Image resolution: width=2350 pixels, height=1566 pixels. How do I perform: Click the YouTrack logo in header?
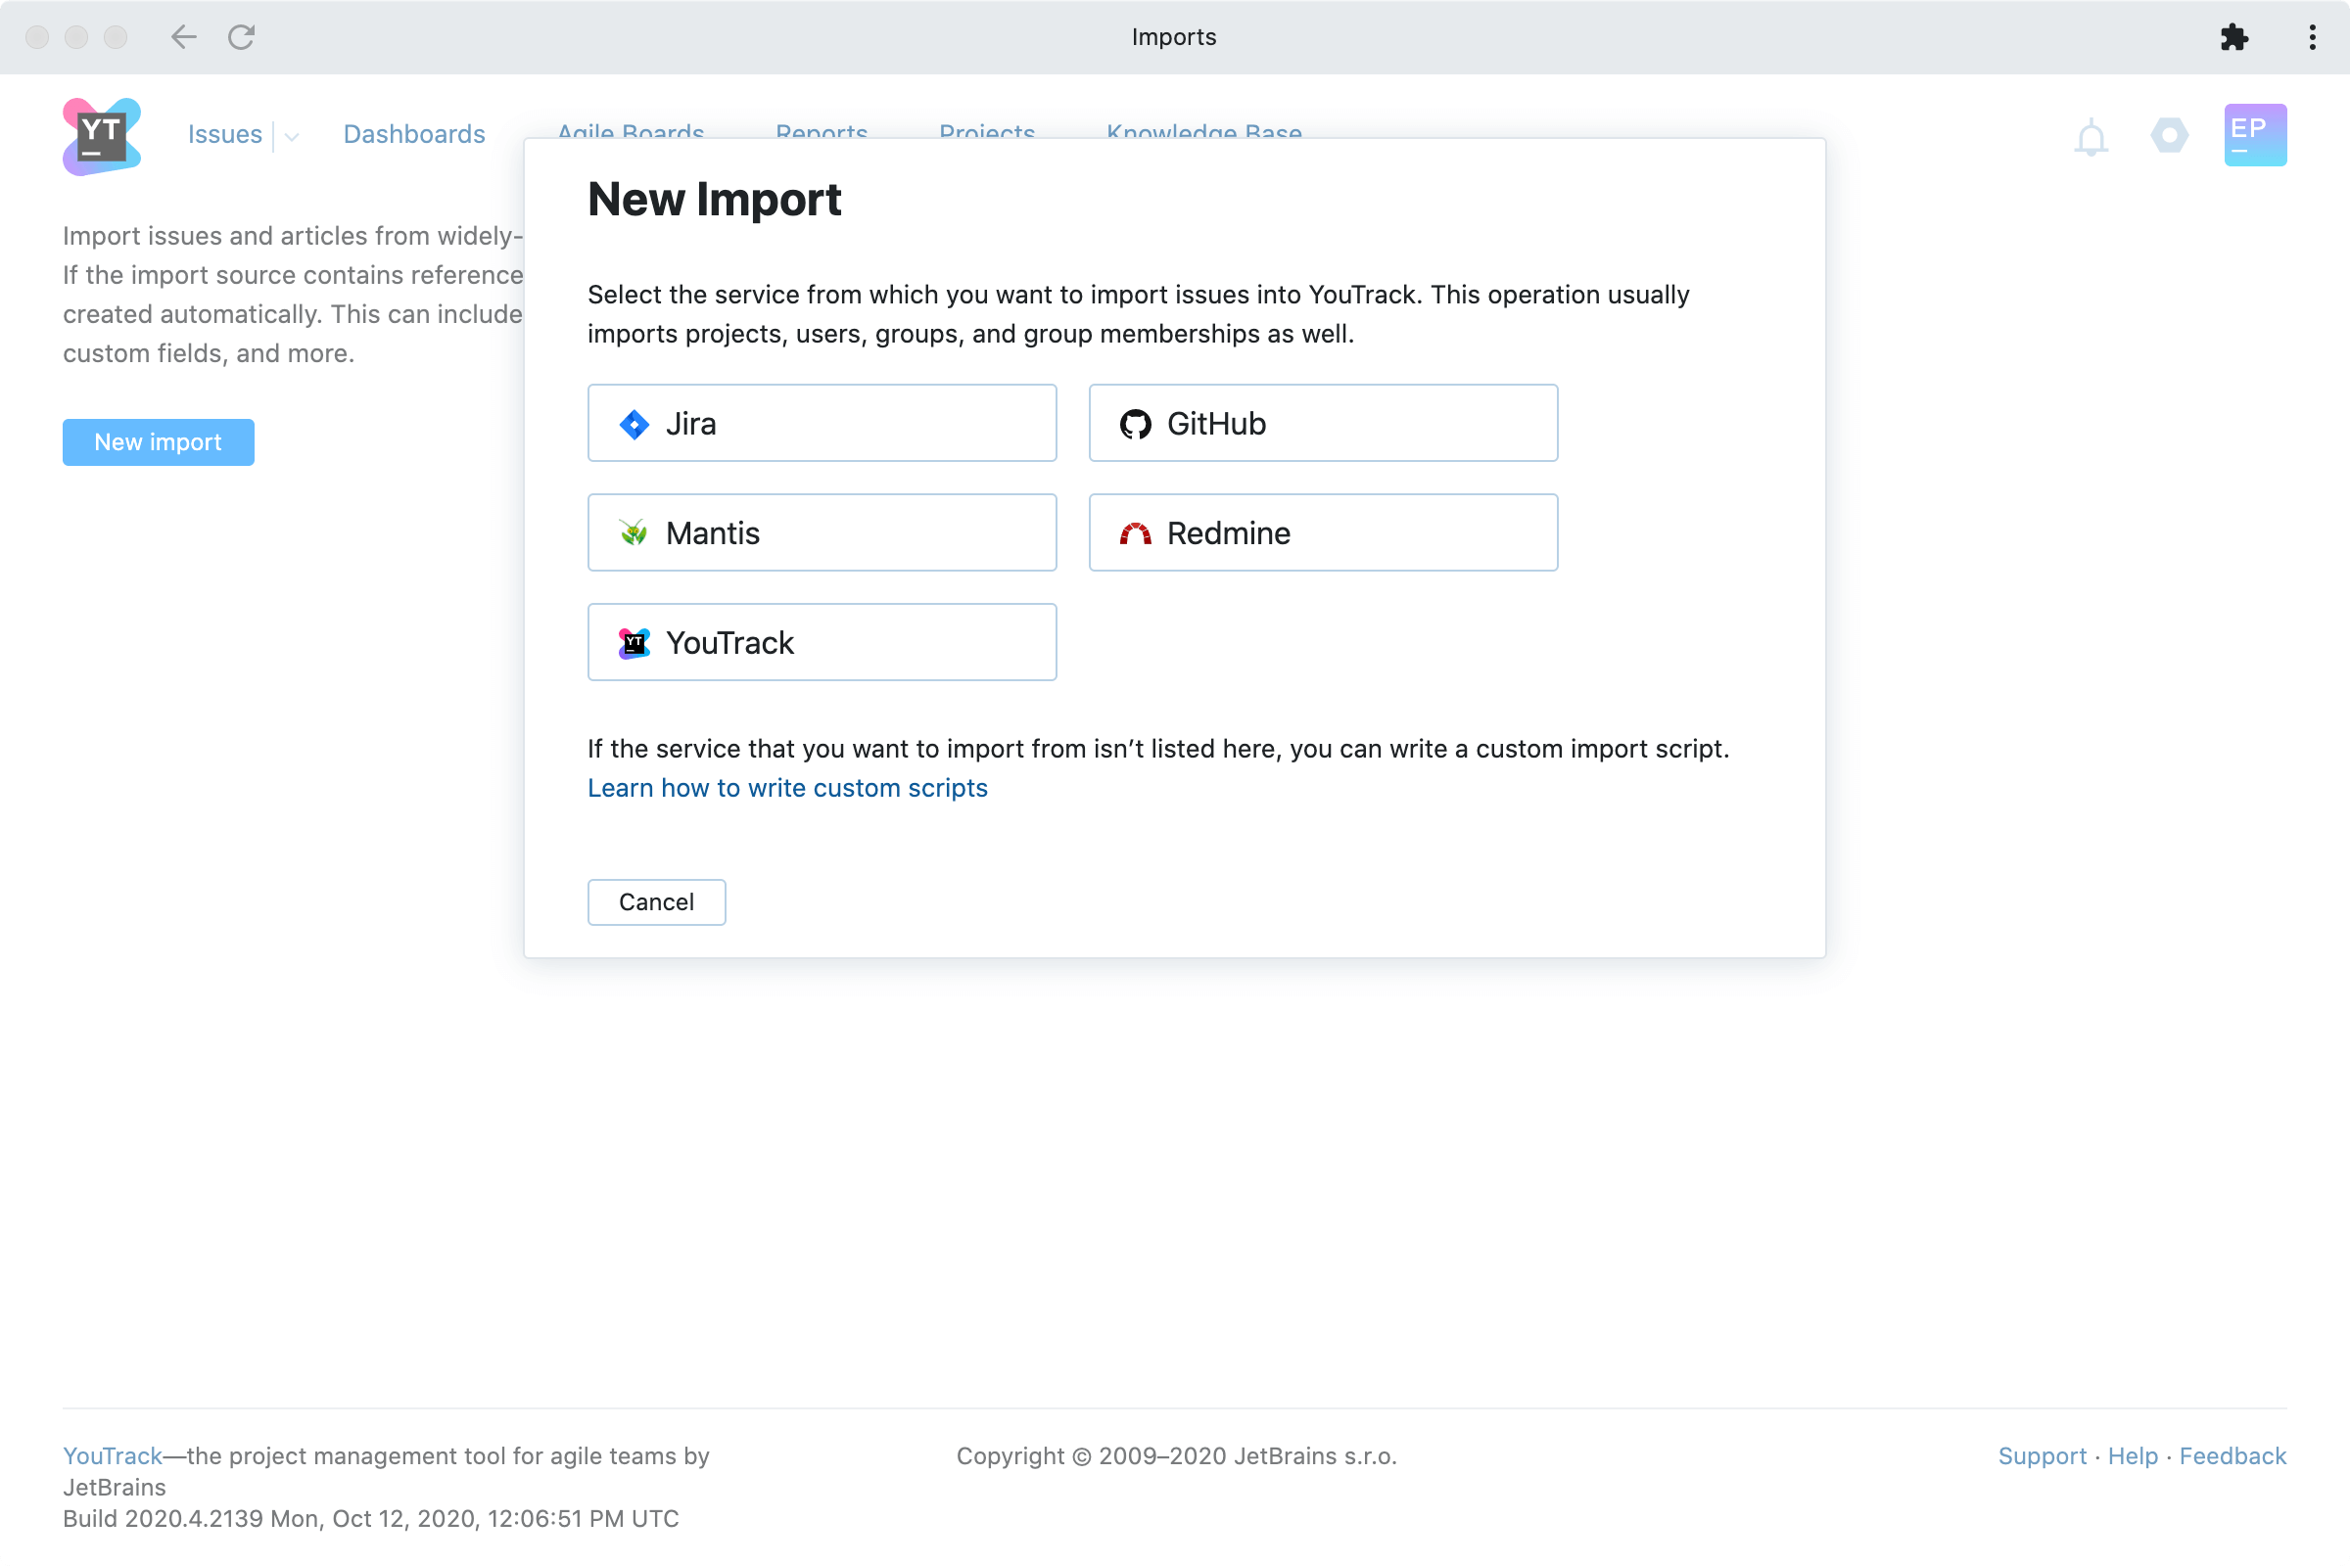tap(101, 136)
